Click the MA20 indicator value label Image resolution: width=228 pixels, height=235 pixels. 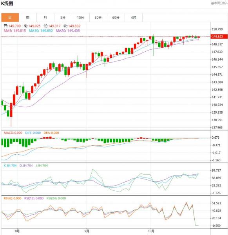coord(68,31)
